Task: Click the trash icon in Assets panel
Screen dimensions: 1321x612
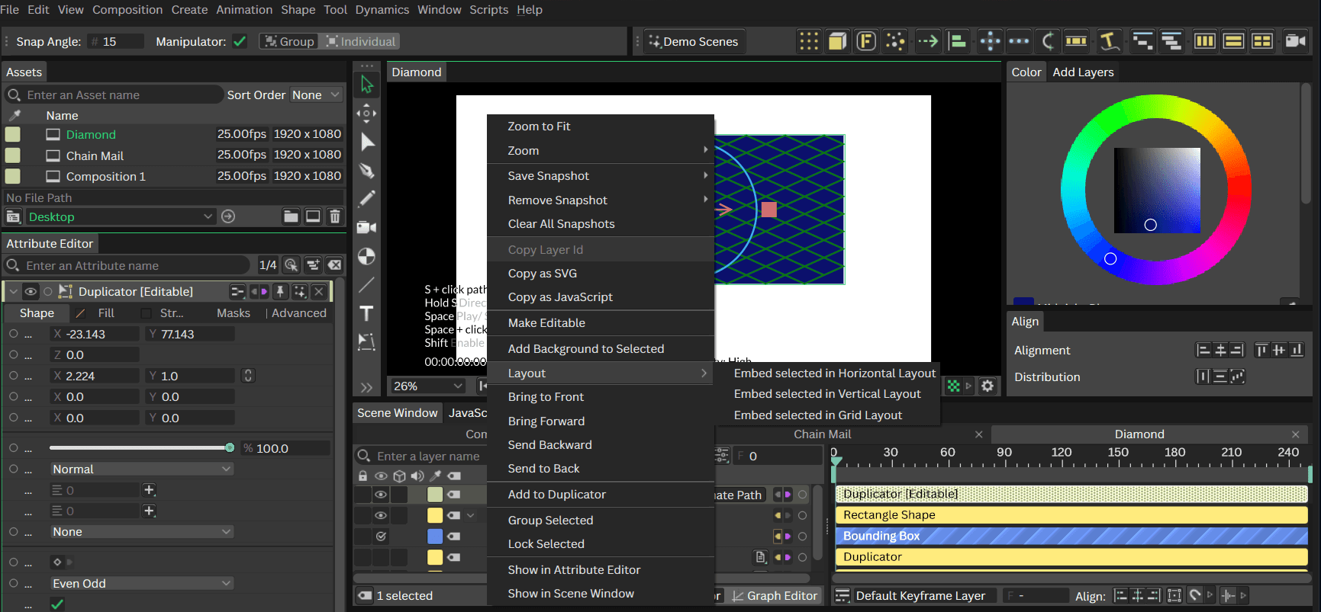Action: pyautogui.click(x=335, y=216)
